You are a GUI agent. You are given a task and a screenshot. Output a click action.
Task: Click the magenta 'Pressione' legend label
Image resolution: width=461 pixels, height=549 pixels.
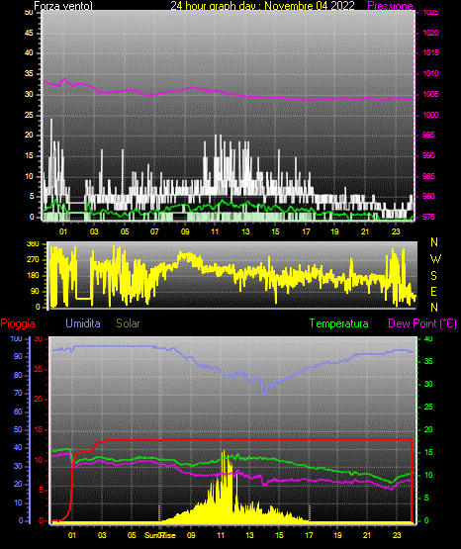[390, 6]
